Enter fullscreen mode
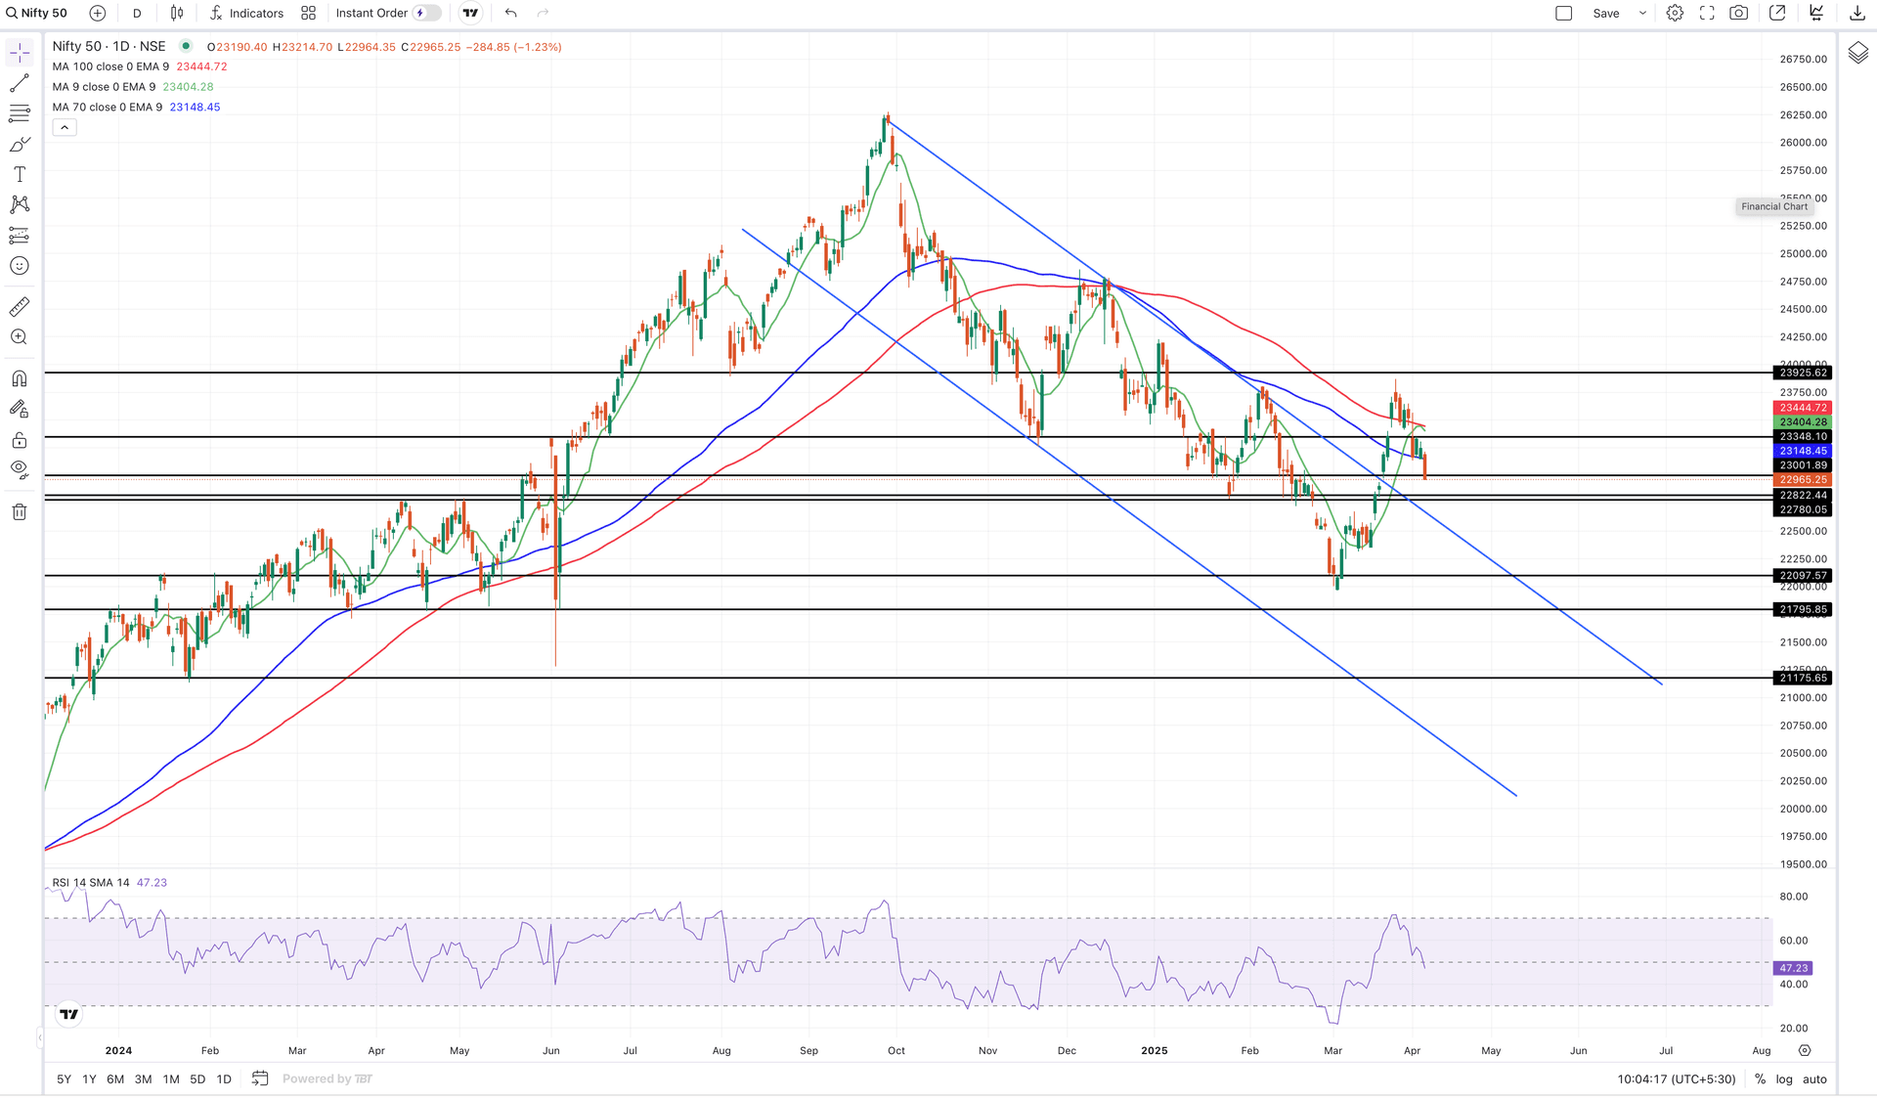 1707,14
